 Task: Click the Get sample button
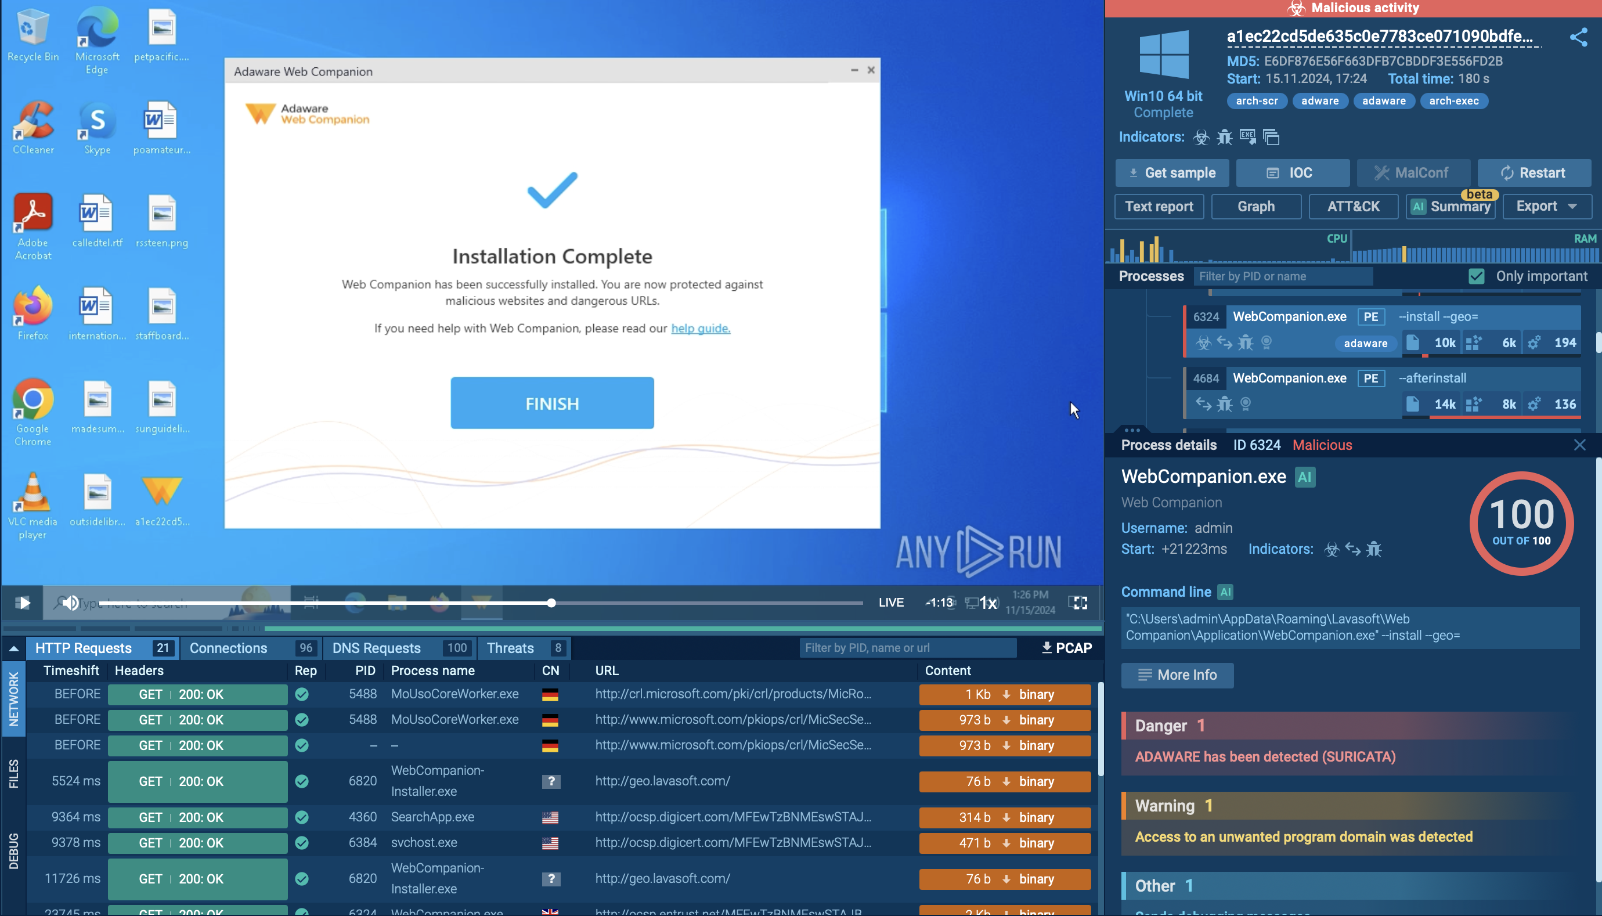point(1172,172)
